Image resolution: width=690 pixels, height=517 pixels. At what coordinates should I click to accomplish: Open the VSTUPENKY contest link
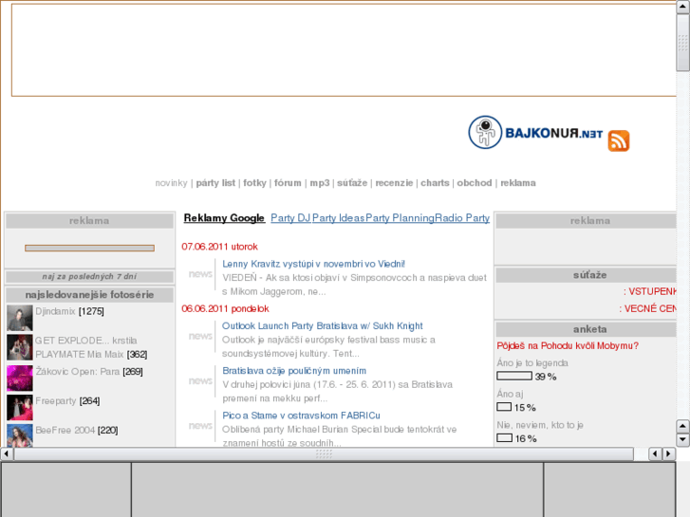(x=650, y=291)
